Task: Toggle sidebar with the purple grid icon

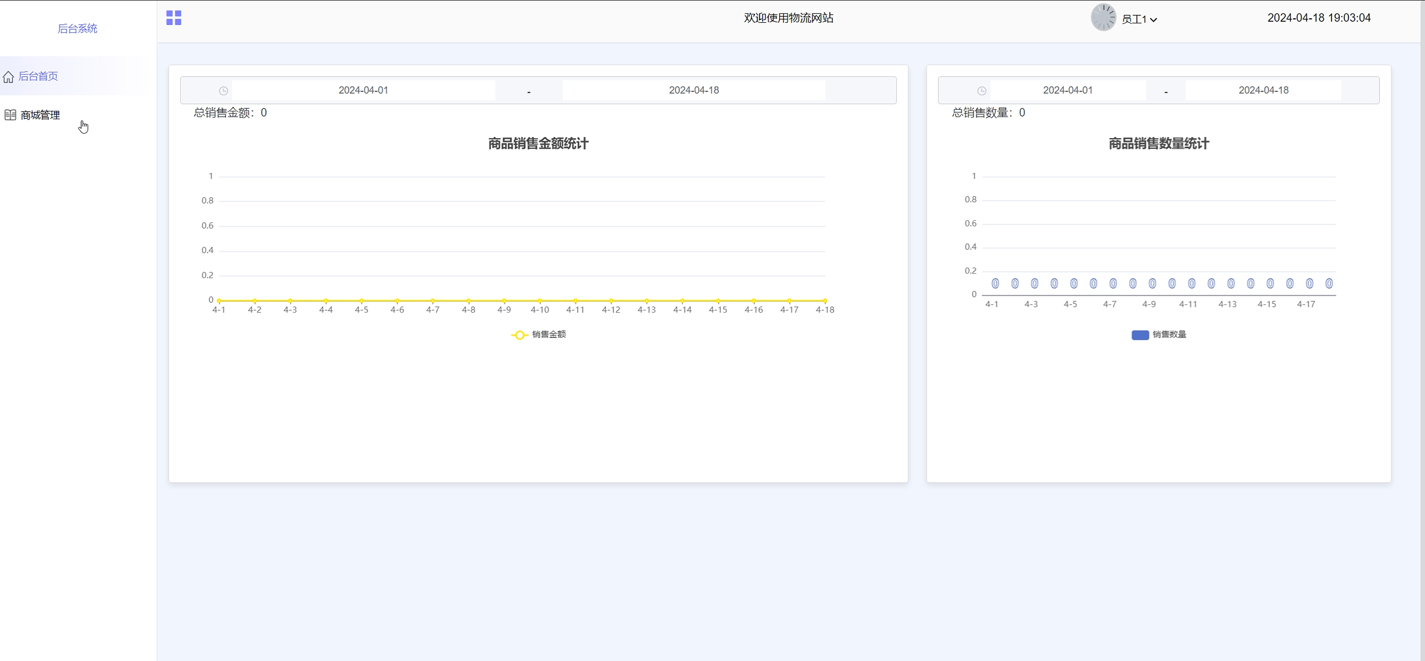Action: pyautogui.click(x=174, y=18)
